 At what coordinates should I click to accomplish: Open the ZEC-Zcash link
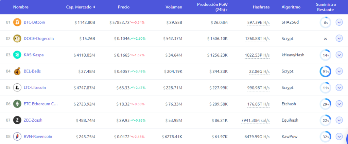pyautogui.click(x=33, y=120)
